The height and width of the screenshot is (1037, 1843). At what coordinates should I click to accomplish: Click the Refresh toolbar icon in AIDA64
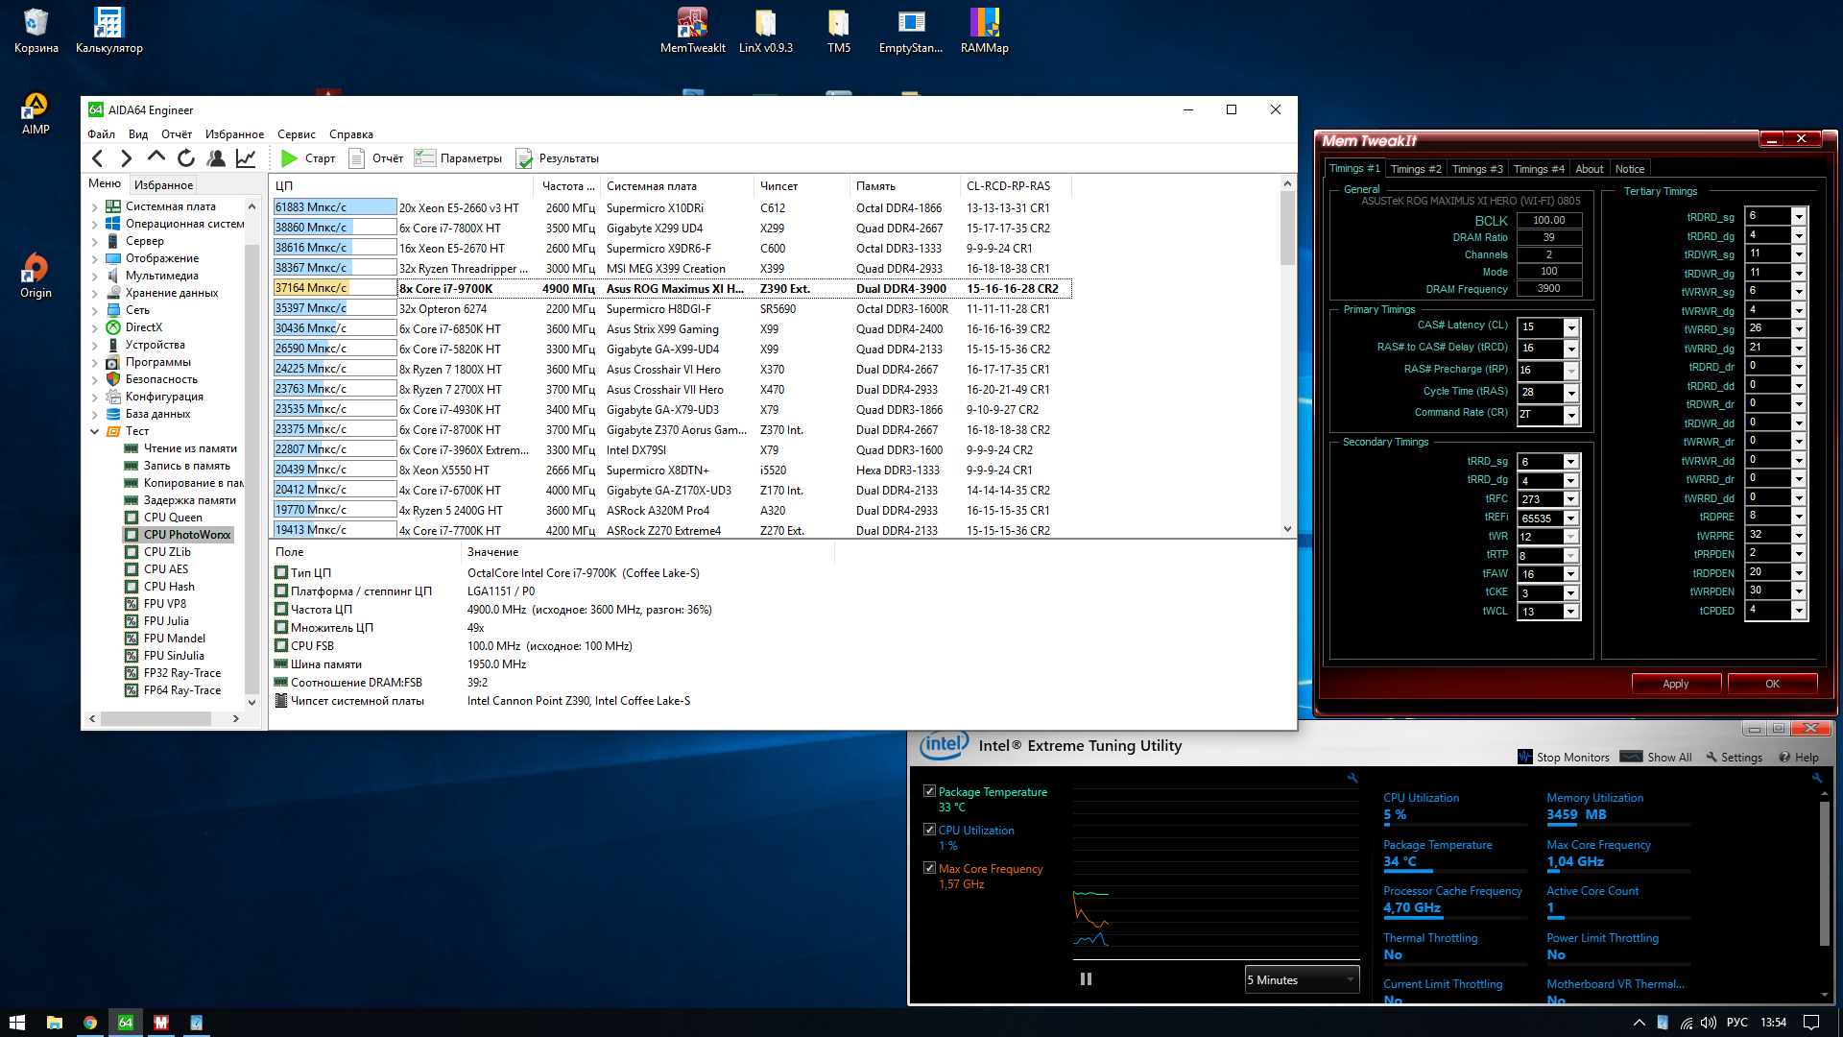tap(186, 158)
